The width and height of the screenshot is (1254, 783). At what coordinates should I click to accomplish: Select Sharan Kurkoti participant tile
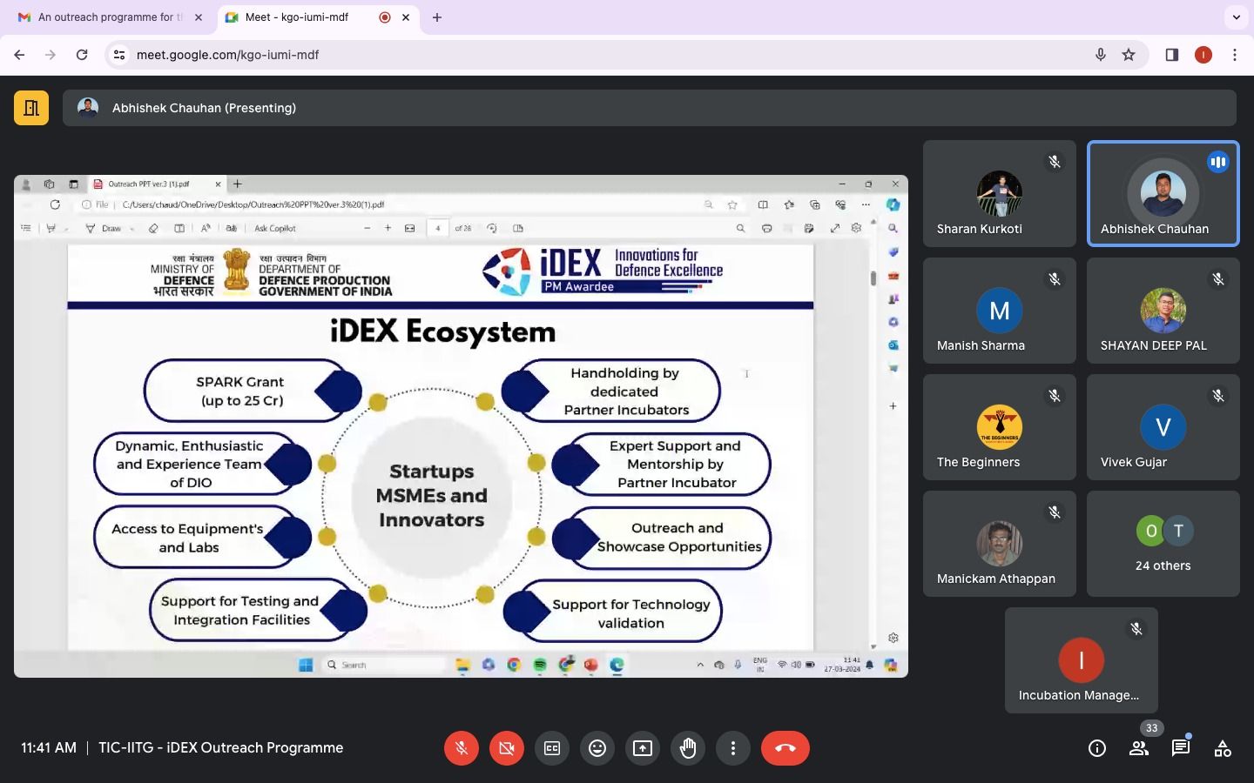tap(1000, 193)
